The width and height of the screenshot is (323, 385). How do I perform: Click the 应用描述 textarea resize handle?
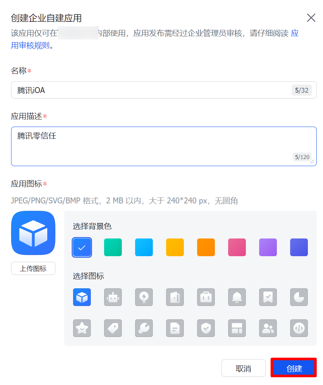312,162
